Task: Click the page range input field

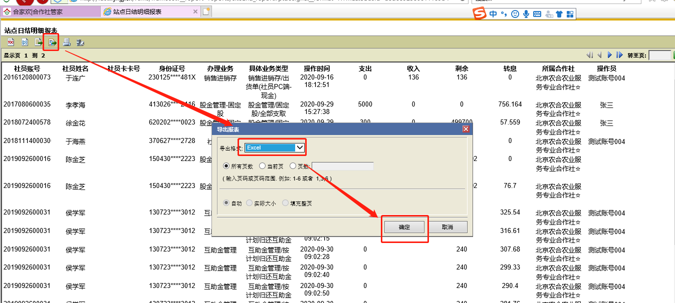Action: tap(343, 166)
